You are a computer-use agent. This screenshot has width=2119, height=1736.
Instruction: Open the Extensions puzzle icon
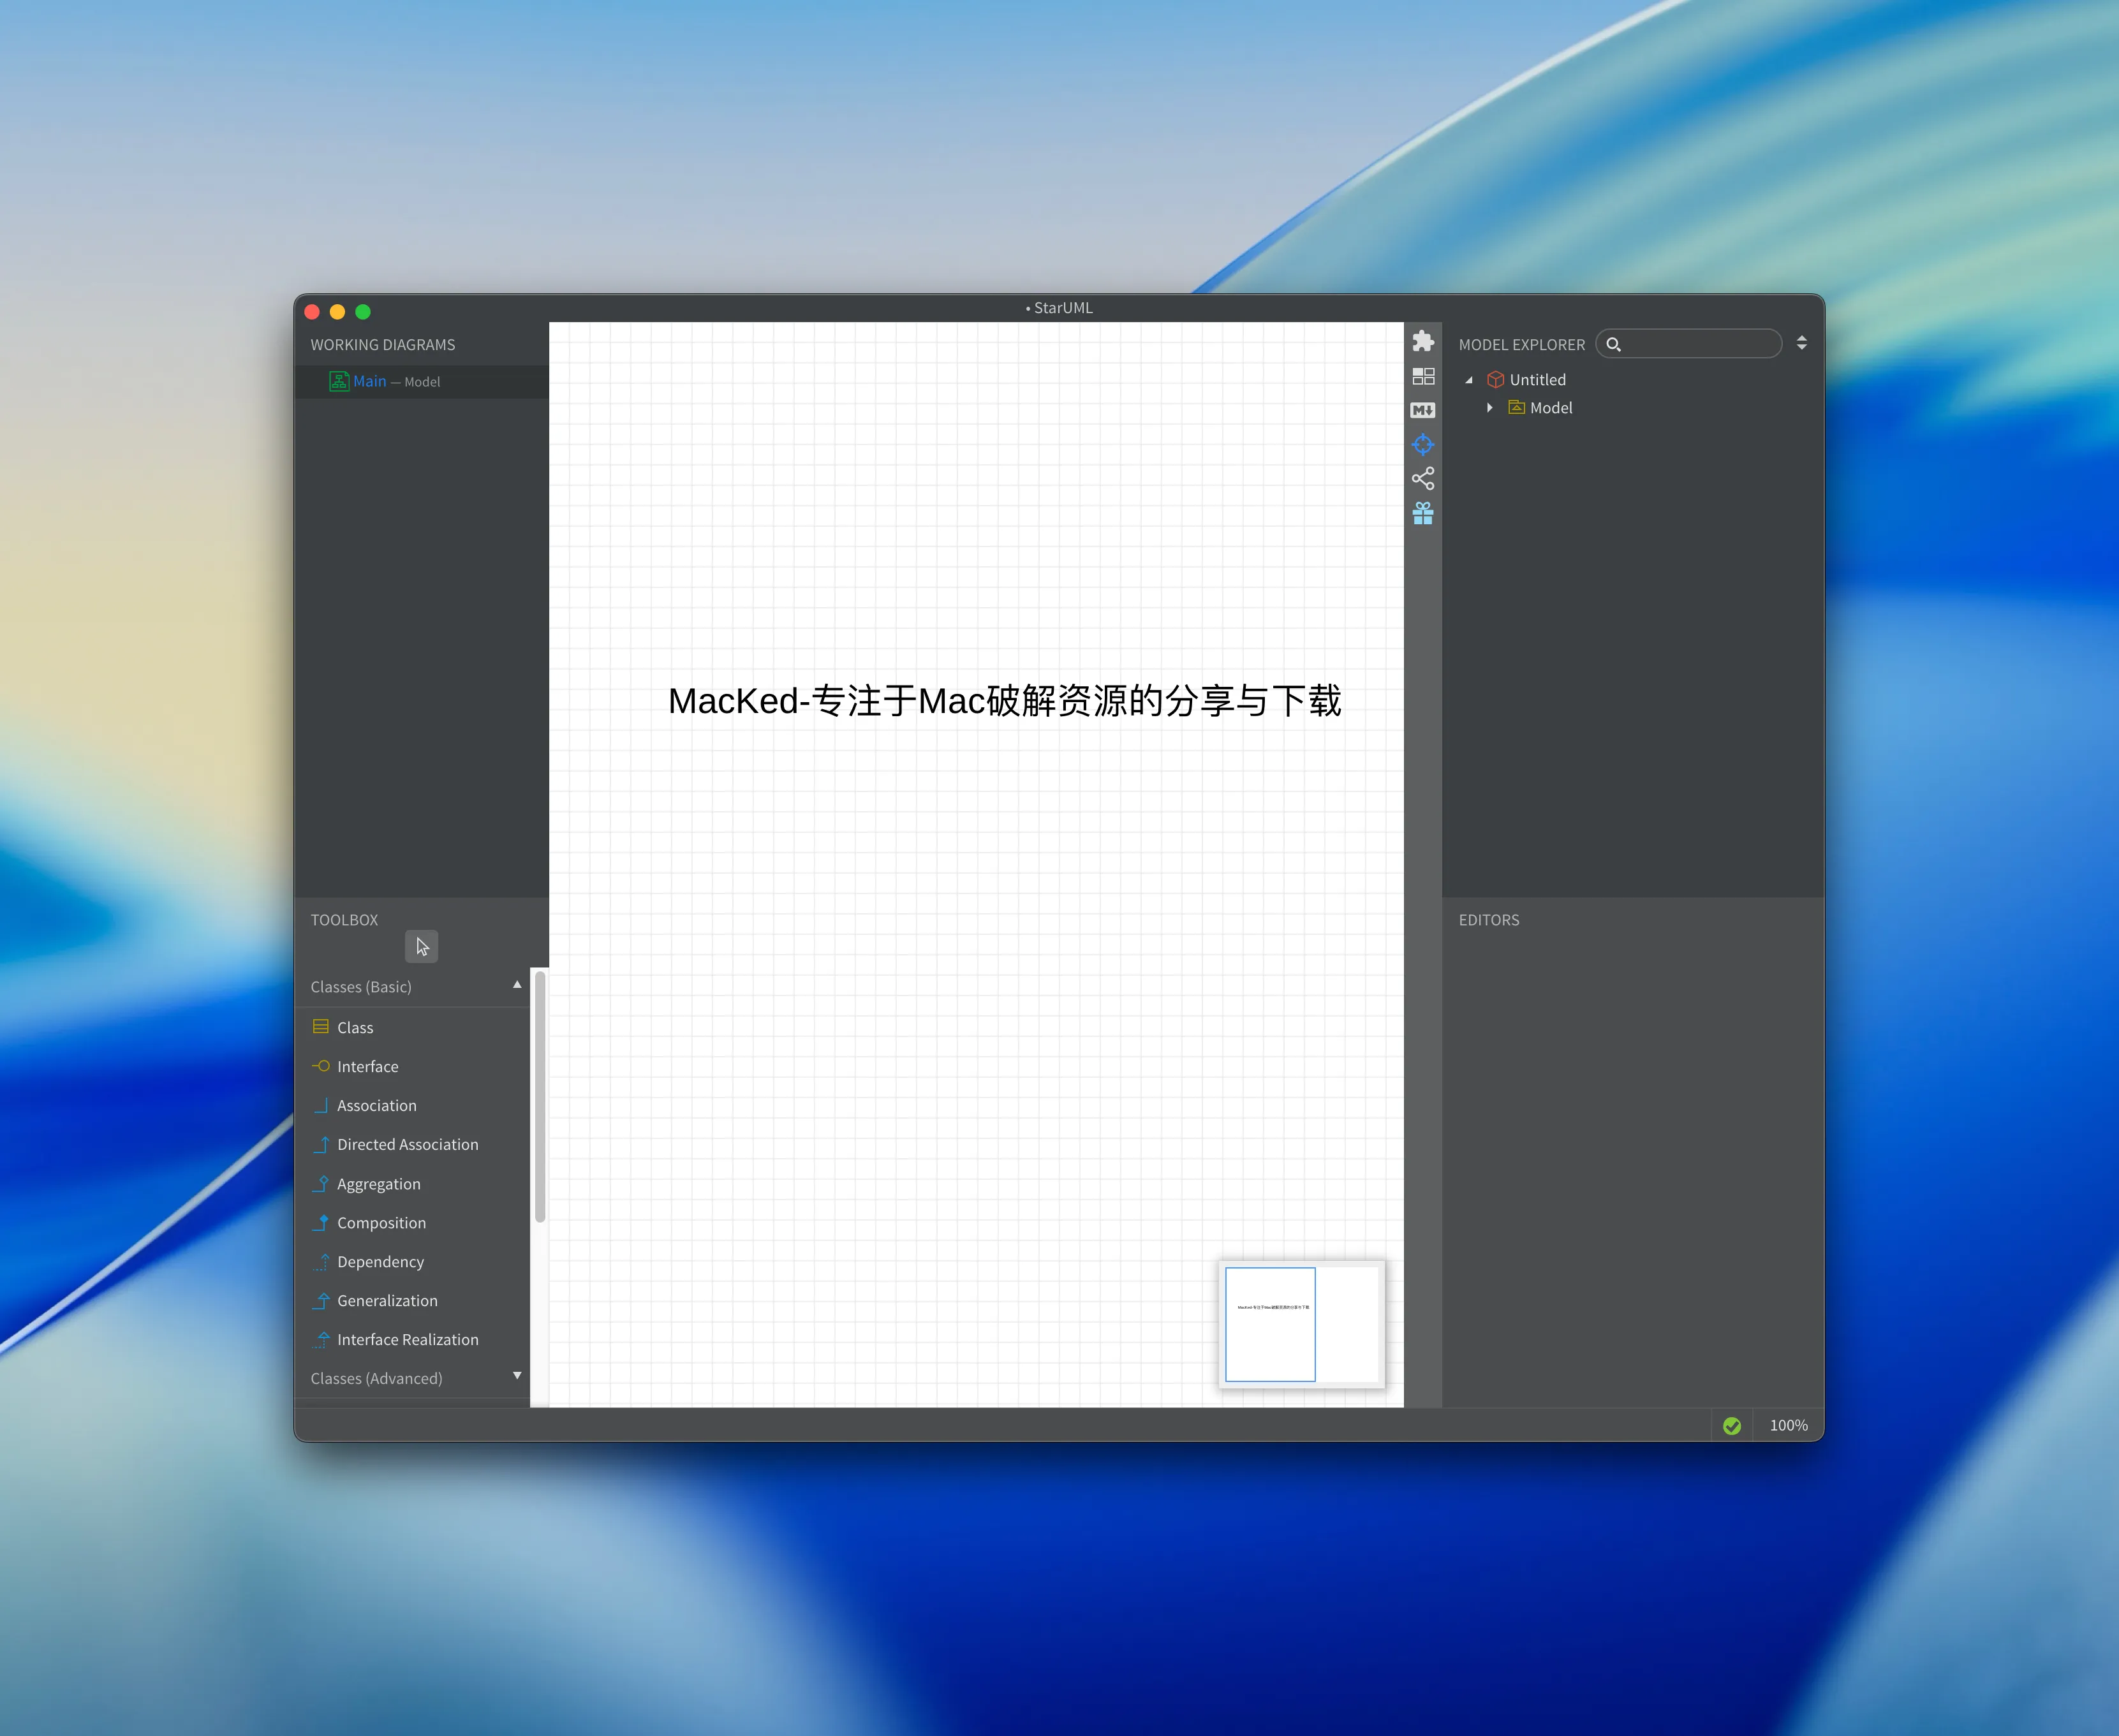[1422, 342]
